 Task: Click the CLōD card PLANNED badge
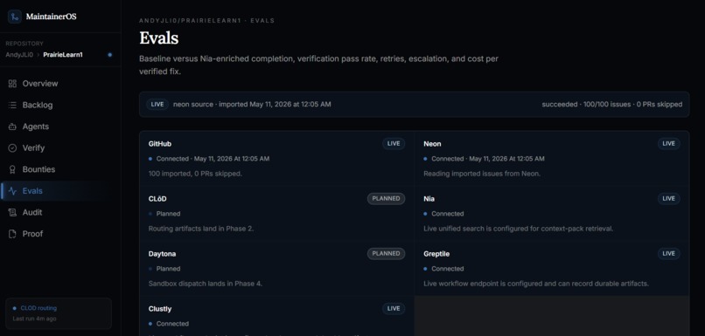pos(387,199)
